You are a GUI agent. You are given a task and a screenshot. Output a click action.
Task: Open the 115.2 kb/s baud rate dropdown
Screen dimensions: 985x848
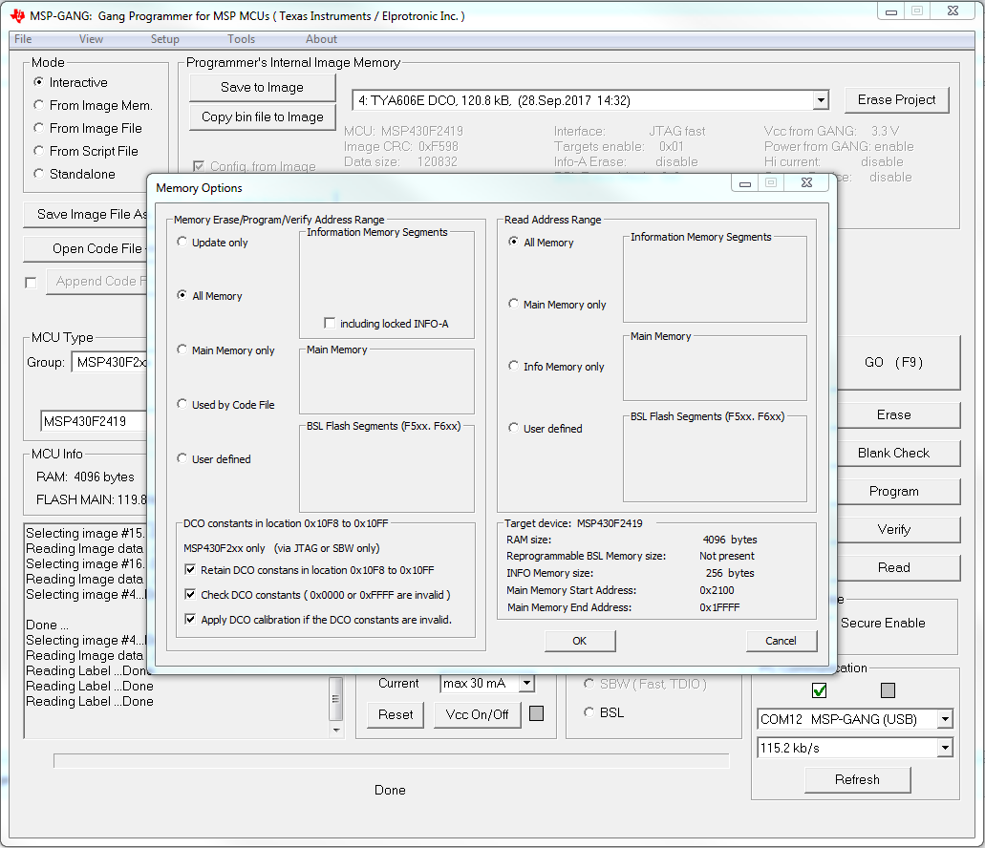[944, 748]
